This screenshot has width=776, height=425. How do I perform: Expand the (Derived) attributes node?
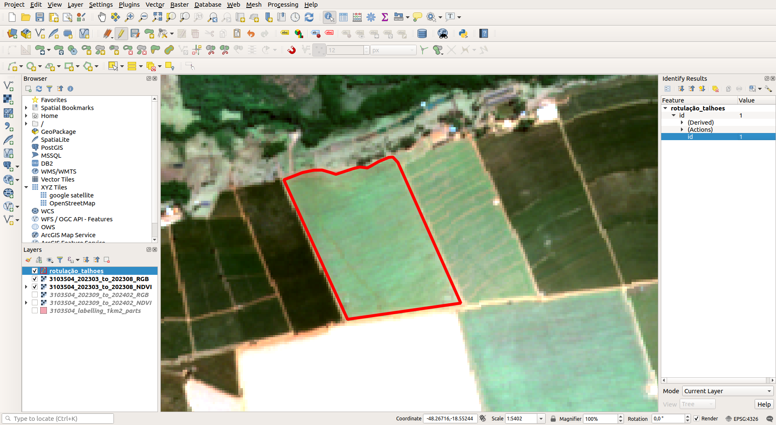point(682,123)
